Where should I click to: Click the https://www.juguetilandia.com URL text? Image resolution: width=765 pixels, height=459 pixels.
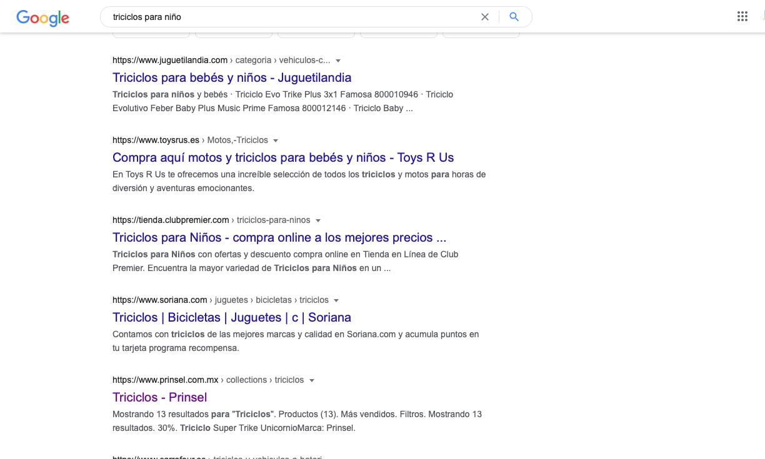170,60
